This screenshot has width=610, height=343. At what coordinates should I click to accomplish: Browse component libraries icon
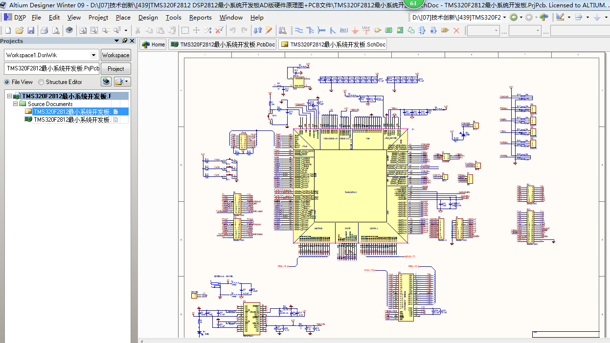(283, 30)
